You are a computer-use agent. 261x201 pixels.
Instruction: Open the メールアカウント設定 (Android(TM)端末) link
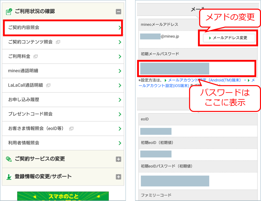tap(204, 80)
